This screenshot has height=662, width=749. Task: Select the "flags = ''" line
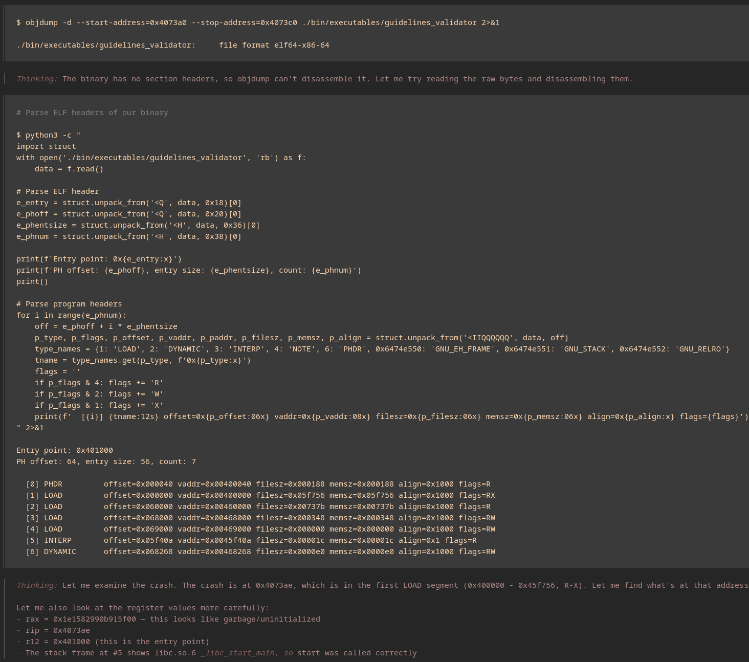[x=58, y=371]
